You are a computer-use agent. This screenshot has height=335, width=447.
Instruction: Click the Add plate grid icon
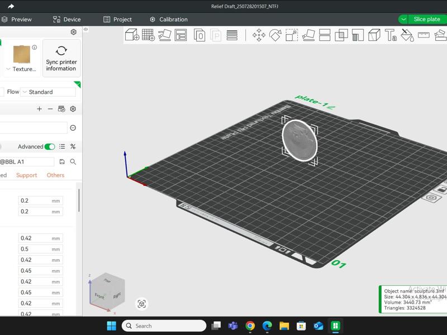tap(148, 35)
